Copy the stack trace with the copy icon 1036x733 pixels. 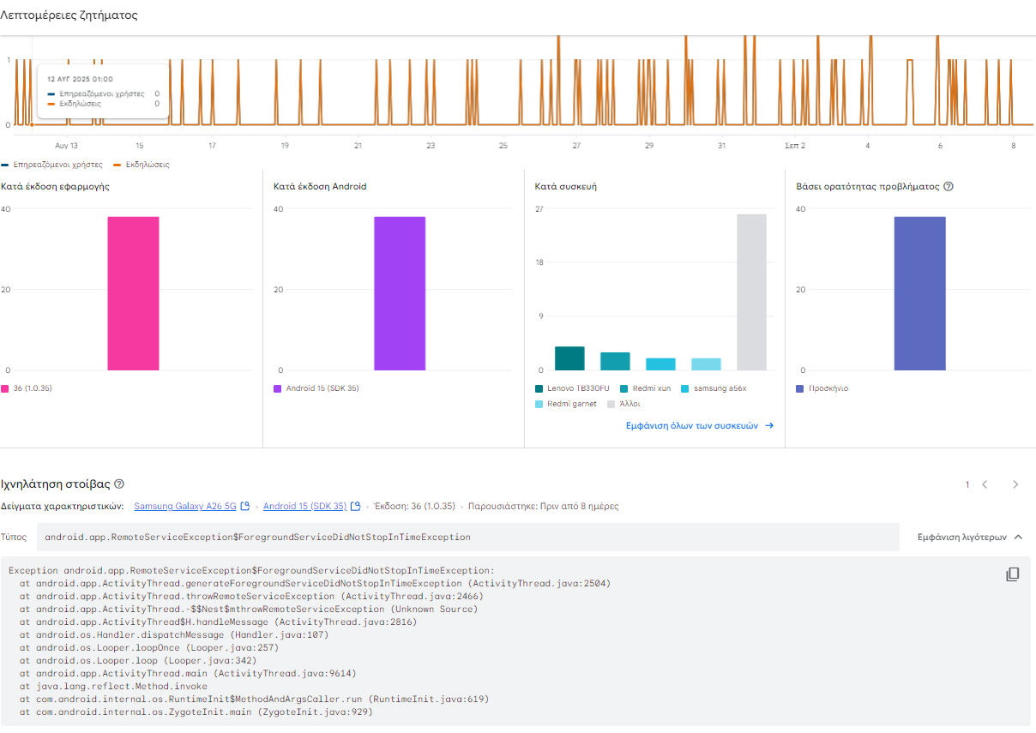[x=1012, y=574]
